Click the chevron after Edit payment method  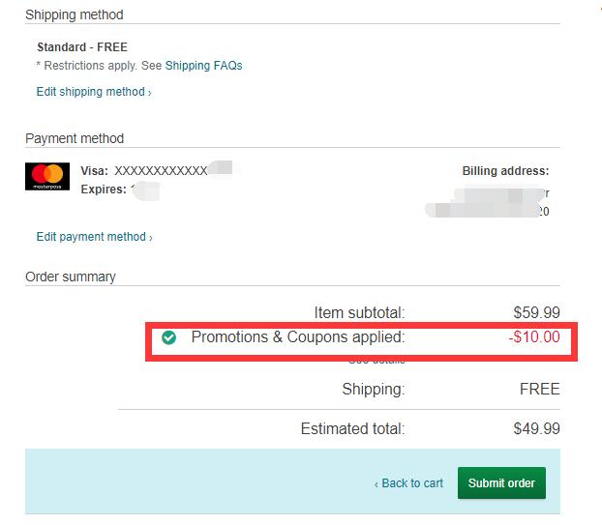[x=151, y=238]
